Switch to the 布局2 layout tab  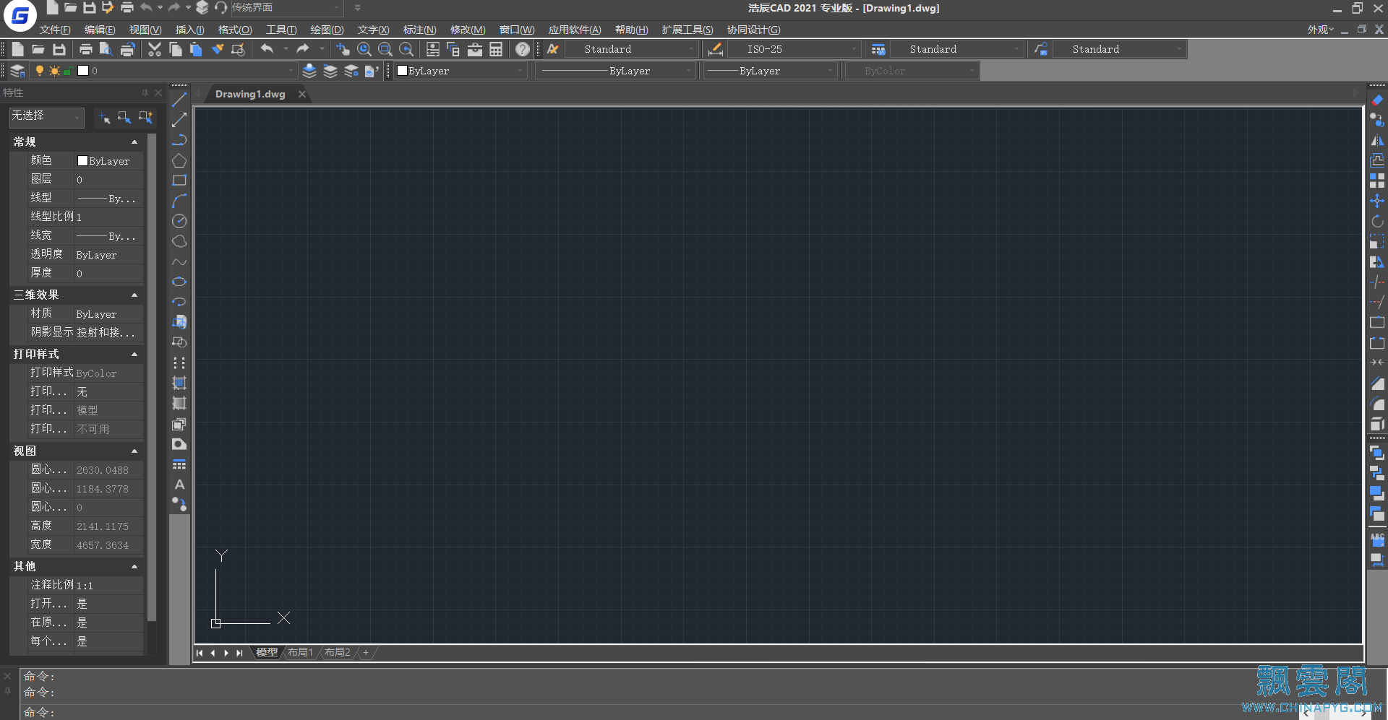pos(337,652)
